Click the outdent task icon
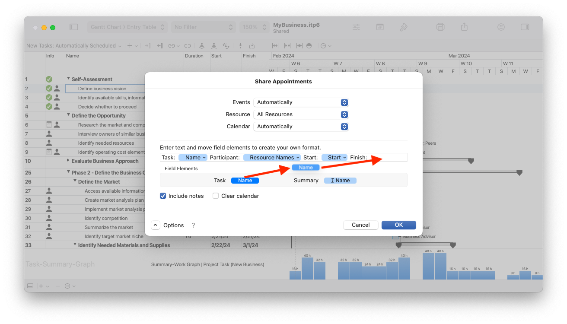Image resolution: width=567 pixels, height=324 pixels. pyautogui.click(x=160, y=45)
